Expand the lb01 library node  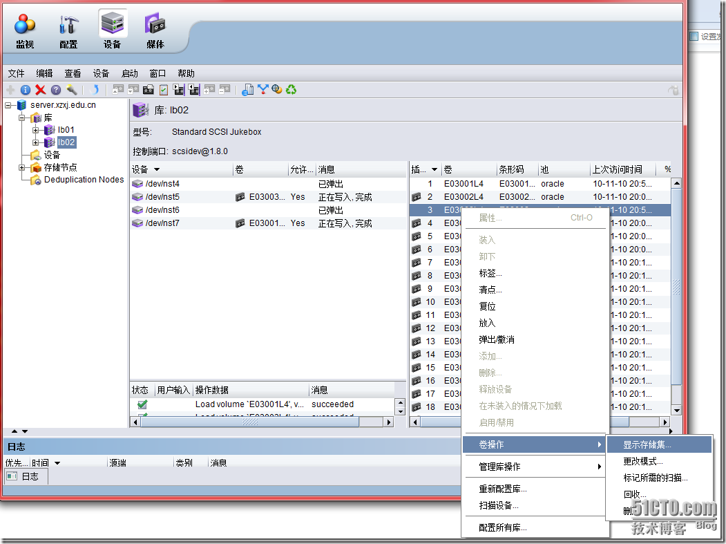click(x=35, y=130)
